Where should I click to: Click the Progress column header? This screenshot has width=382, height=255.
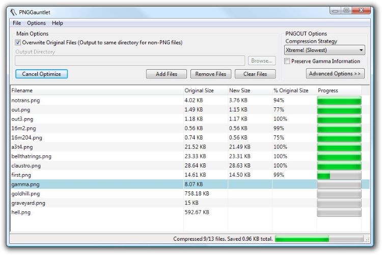click(x=339, y=91)
